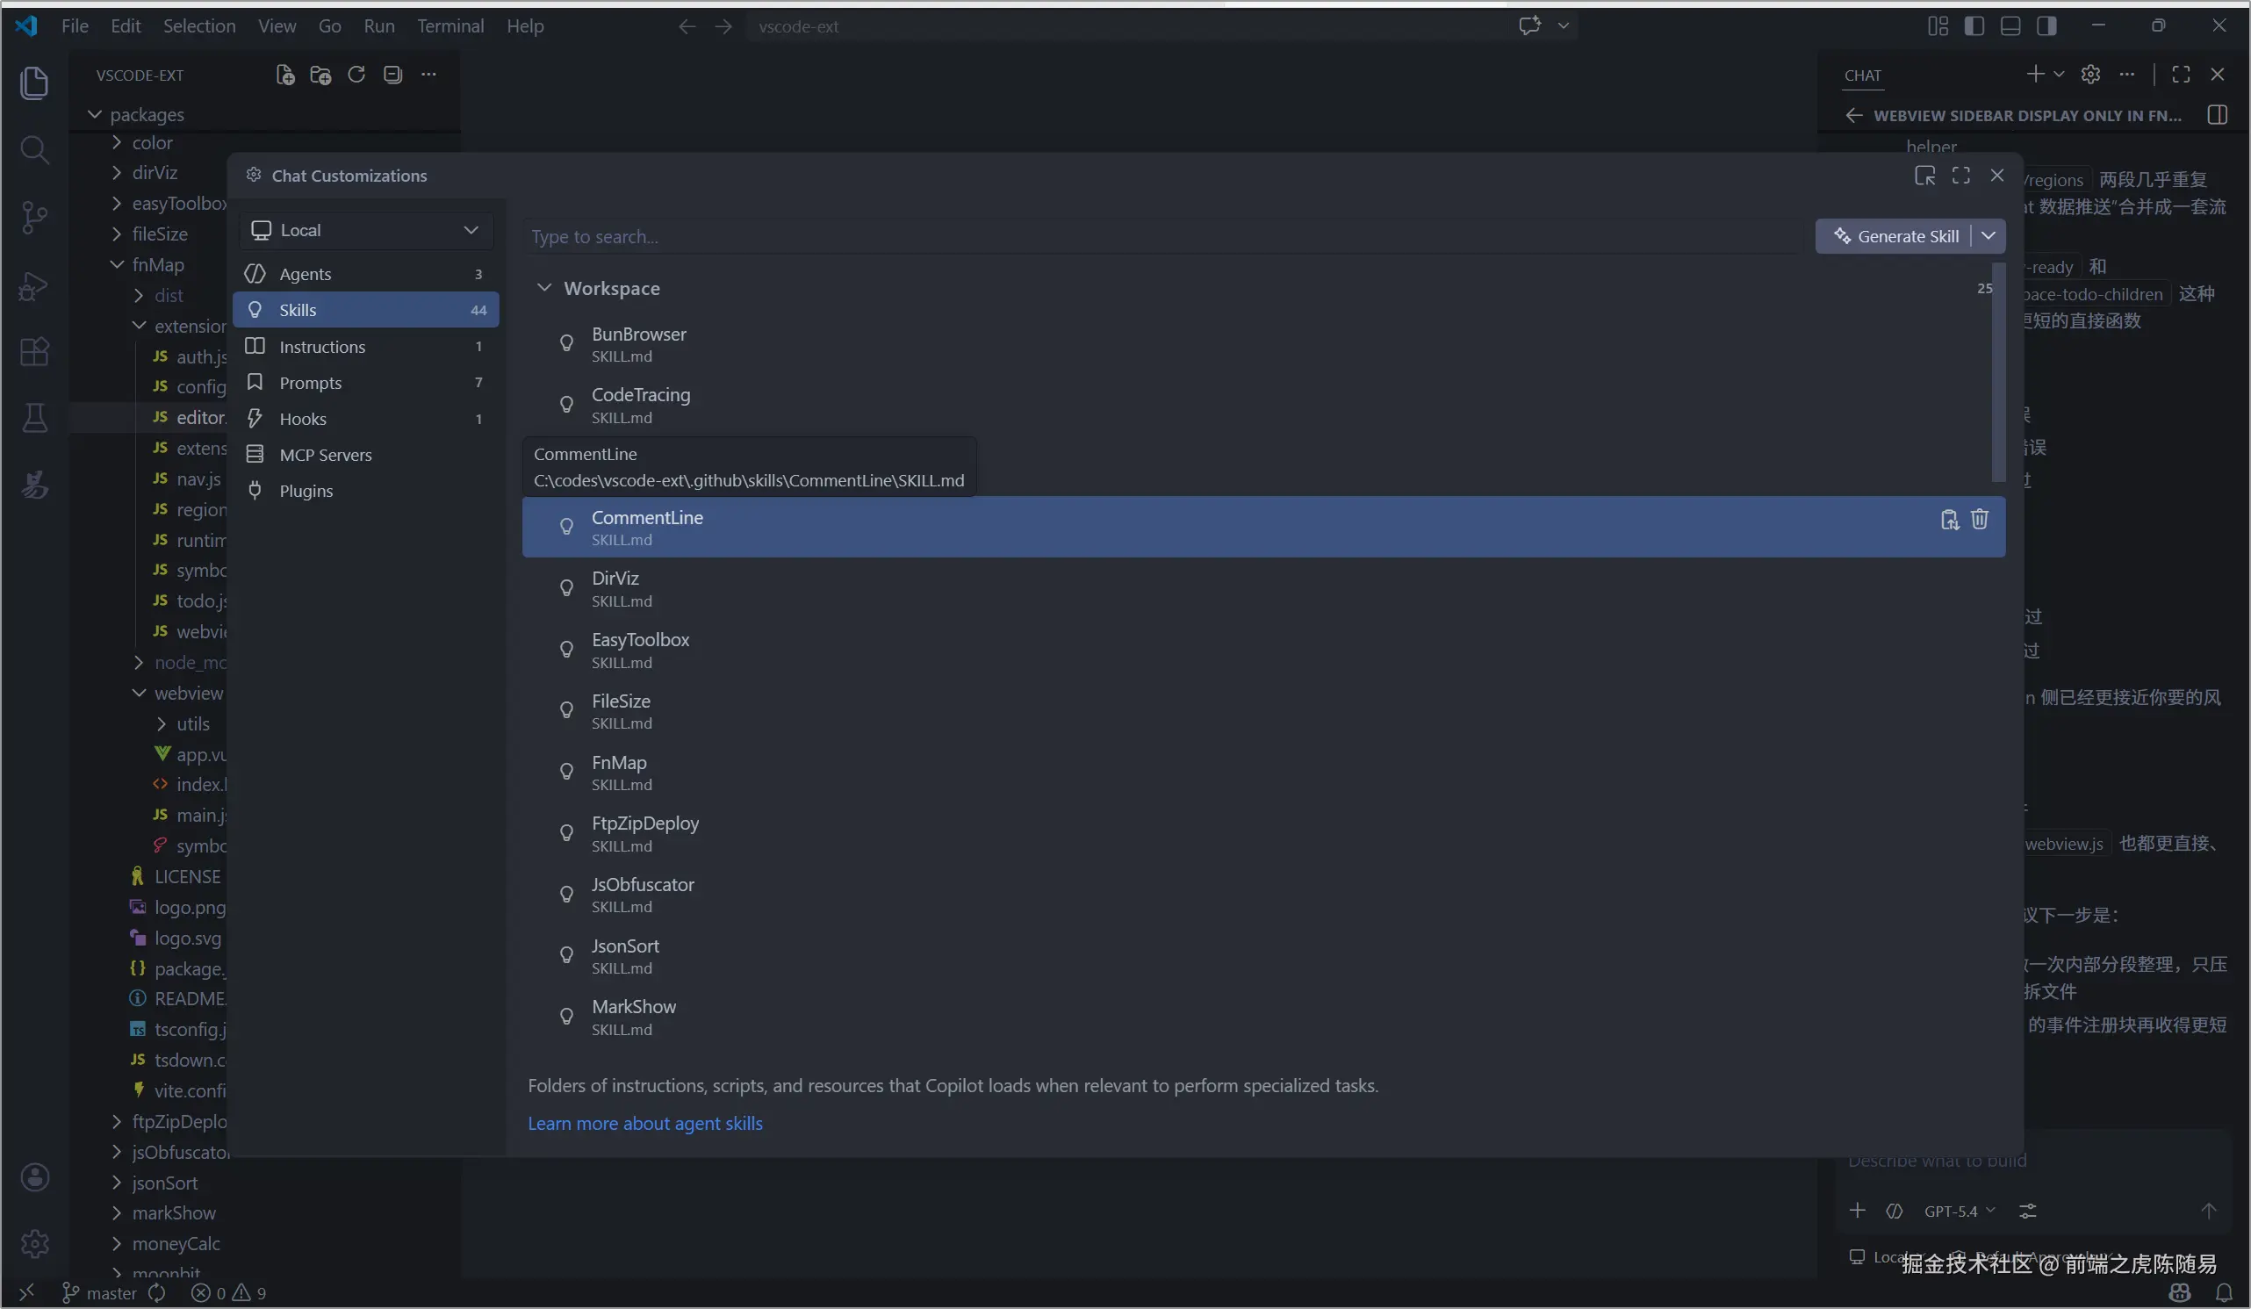Toggle the secondary side bar layout button
The width and height of the screenshot is (2251, 1309).
click(2046, 26)
